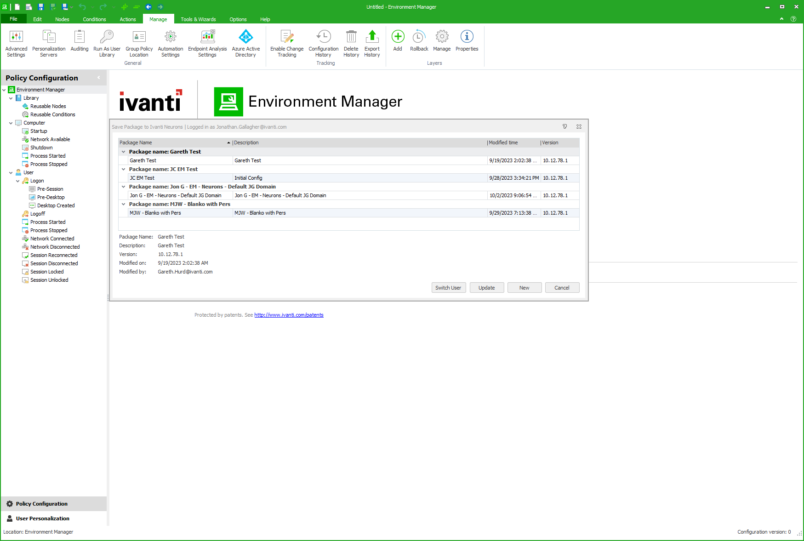Image resolution: width=804 pixels, height=541 pixels.
Task: Collapse the Computer tree node
Action: 11,123
